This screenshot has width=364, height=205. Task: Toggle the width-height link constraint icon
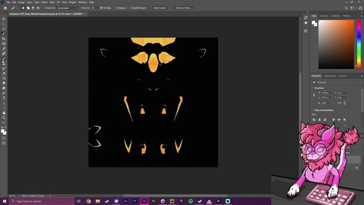pos(314,95)
